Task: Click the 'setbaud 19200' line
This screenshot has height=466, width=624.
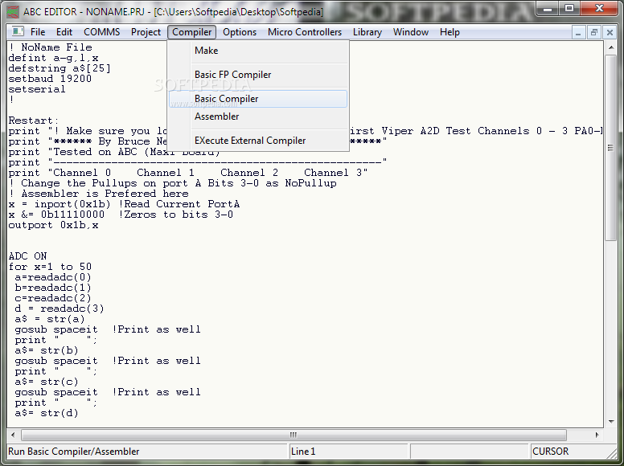Action: (50, 79)
